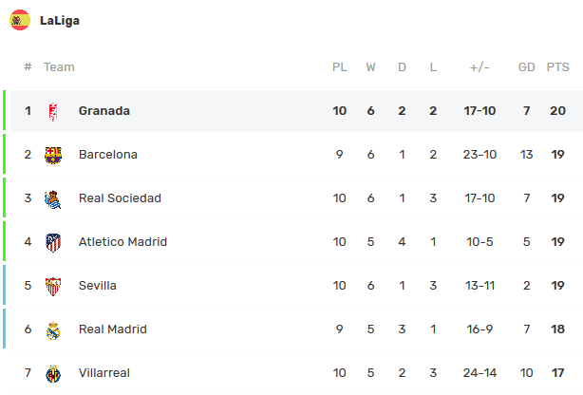Click the Real Madrid club crest

tap(53, 329)
